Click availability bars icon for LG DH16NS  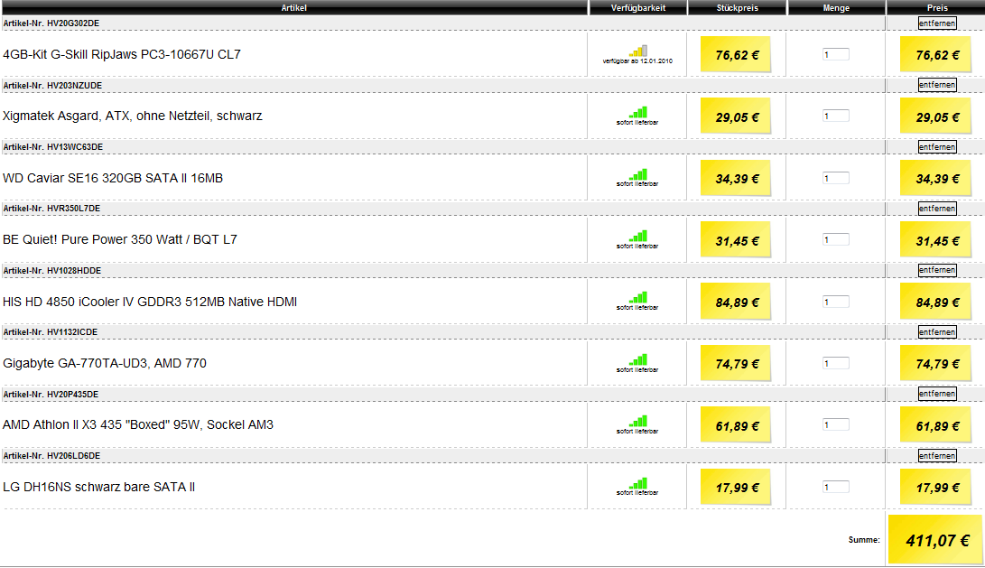(638, 484)
